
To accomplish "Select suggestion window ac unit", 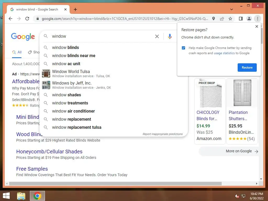I will coord(114,64).
